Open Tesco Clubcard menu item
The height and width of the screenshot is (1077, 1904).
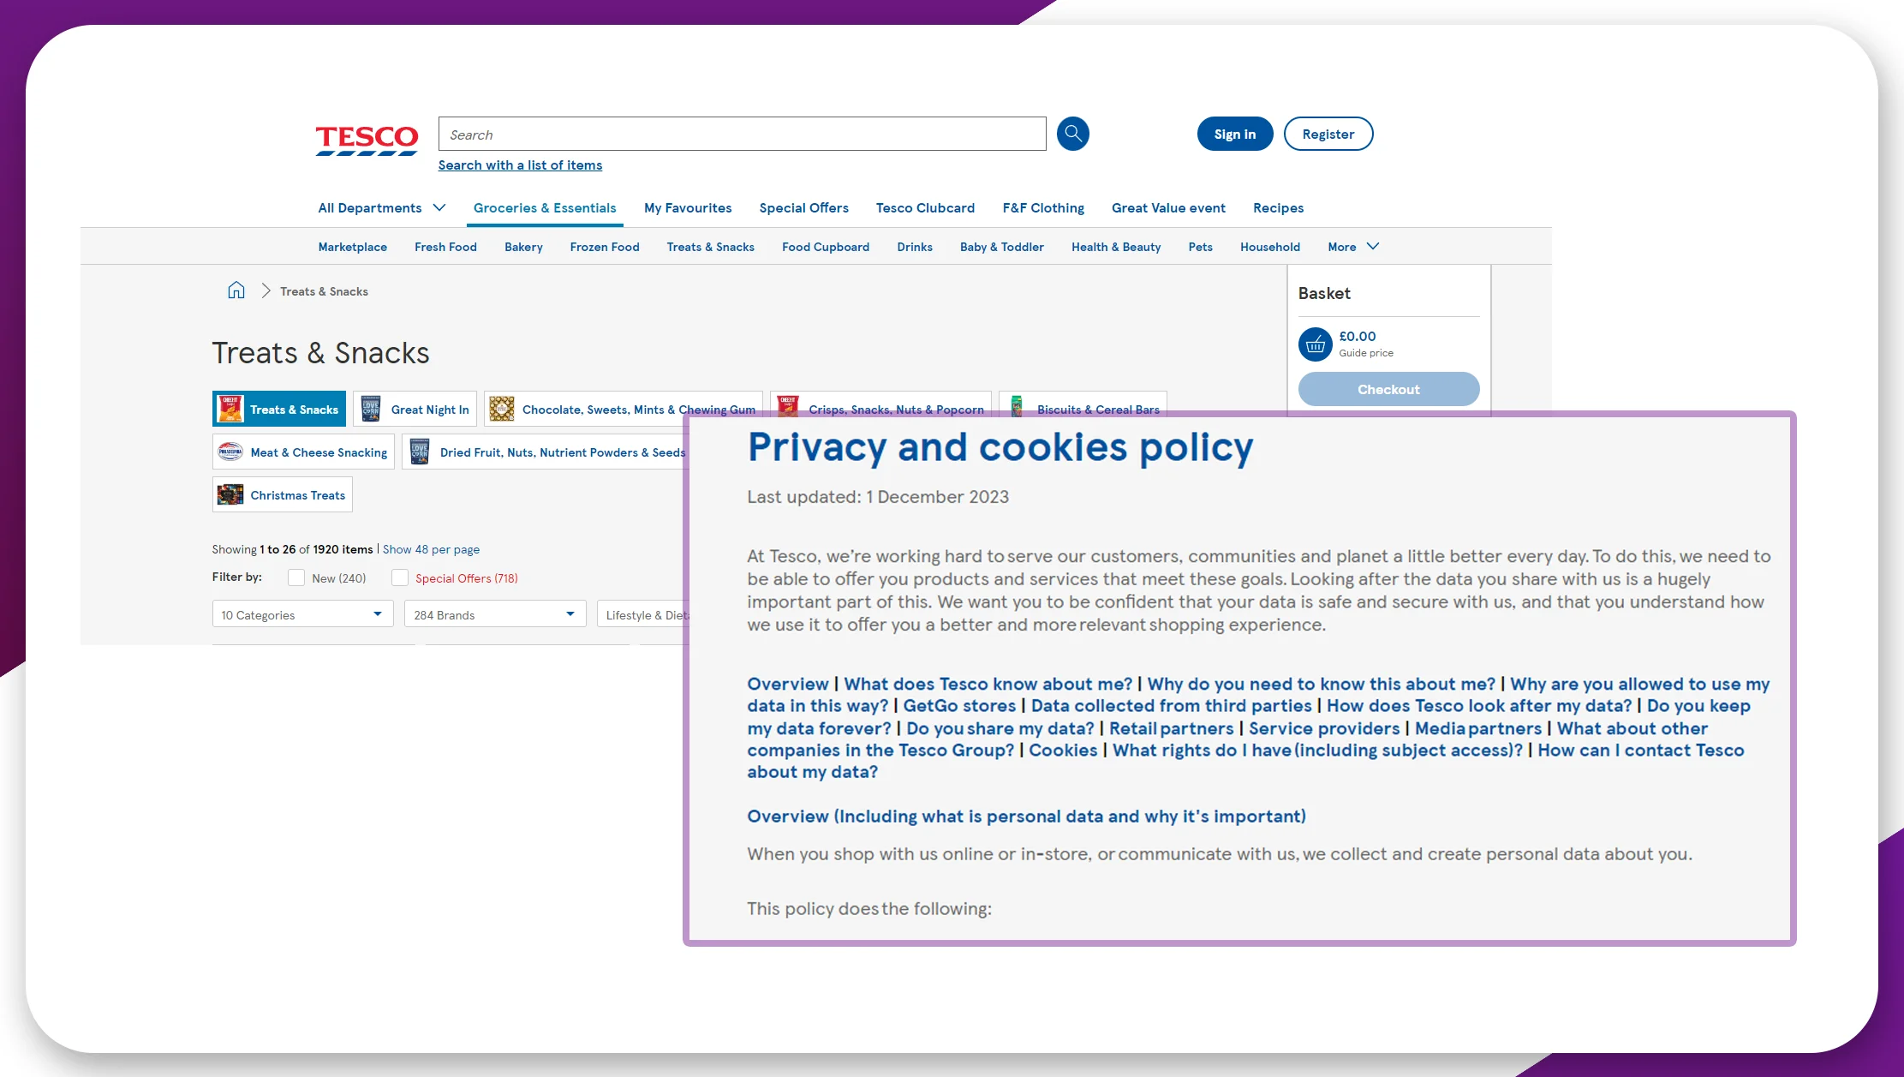(x=925, y=208)
